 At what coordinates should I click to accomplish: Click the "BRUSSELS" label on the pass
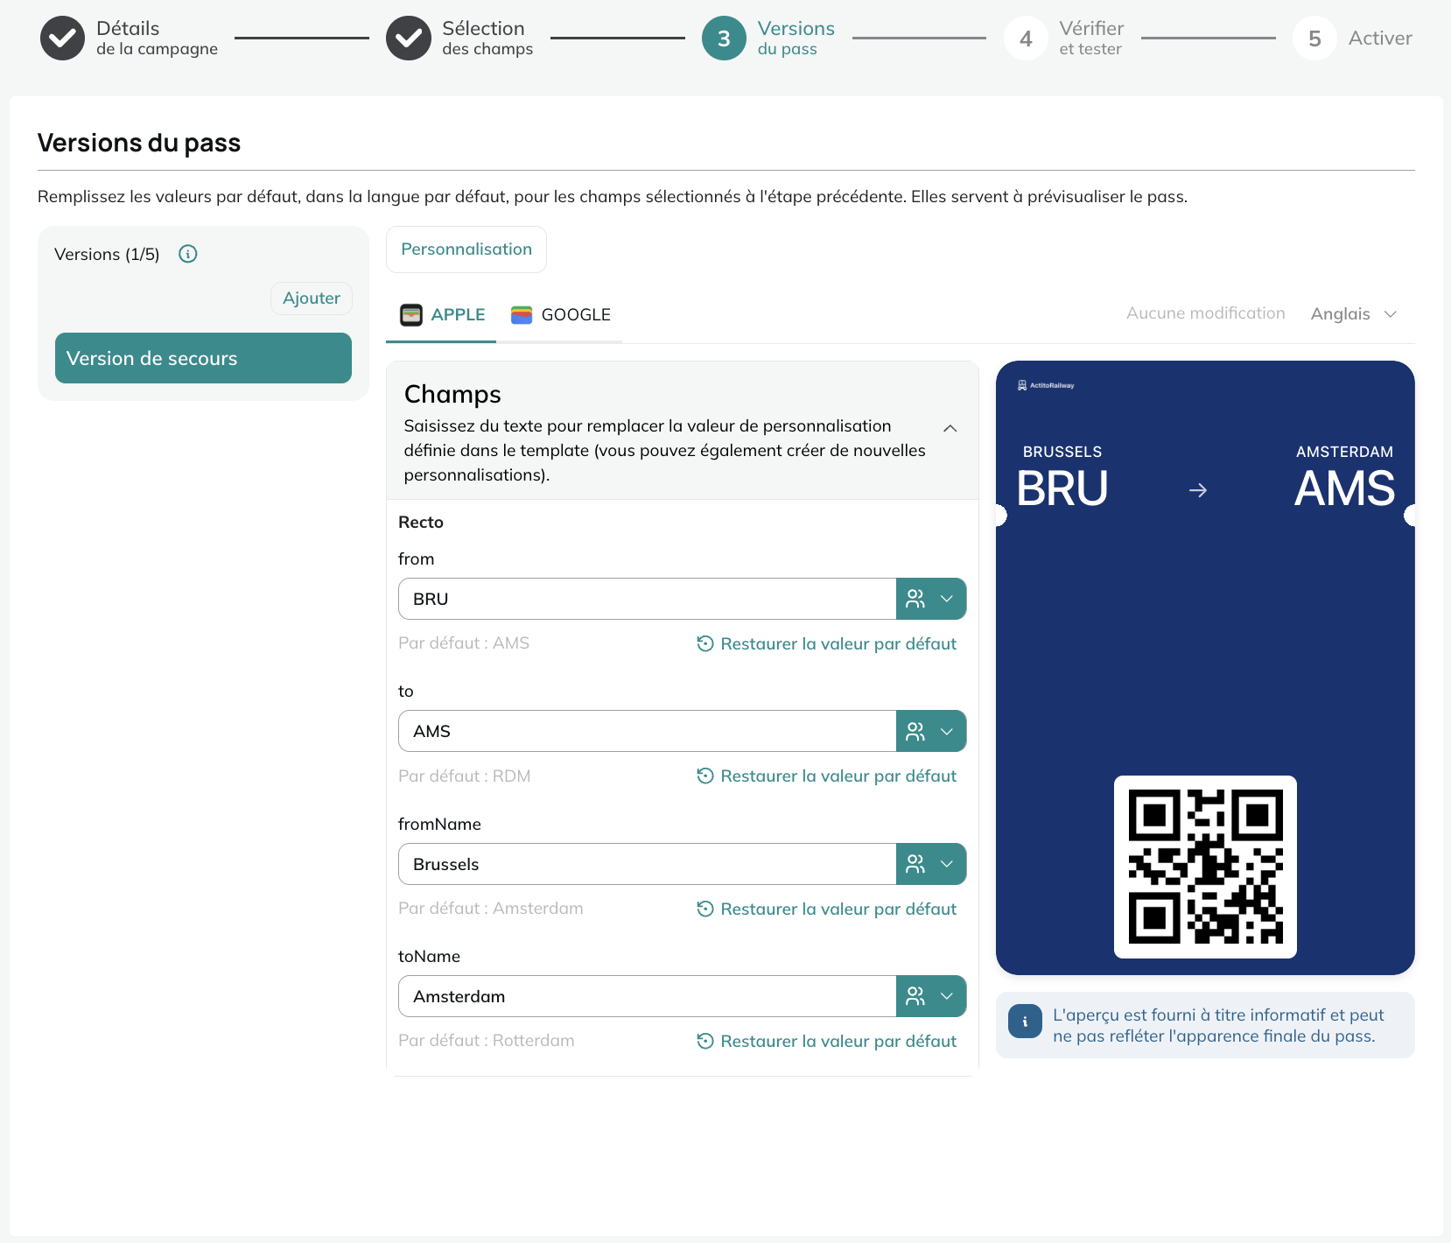(x=1062, y=452)
